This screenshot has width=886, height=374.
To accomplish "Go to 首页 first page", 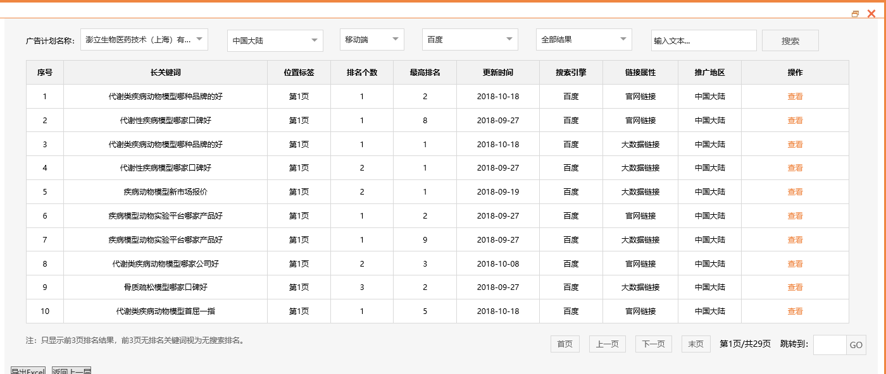I will (x=565, y=344).
